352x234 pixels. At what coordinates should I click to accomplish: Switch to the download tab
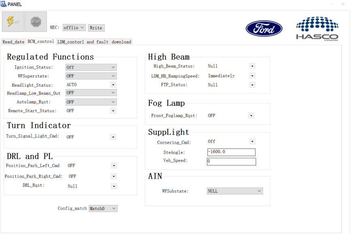click(121, 42)
